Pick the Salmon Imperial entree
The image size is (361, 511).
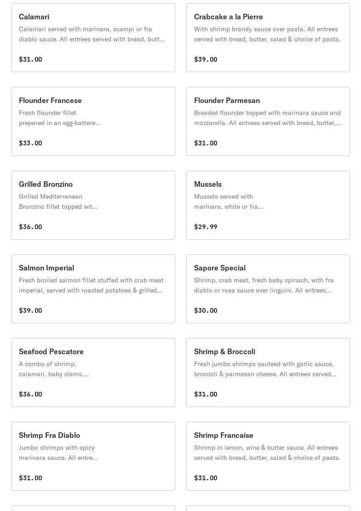click(93, 289)
